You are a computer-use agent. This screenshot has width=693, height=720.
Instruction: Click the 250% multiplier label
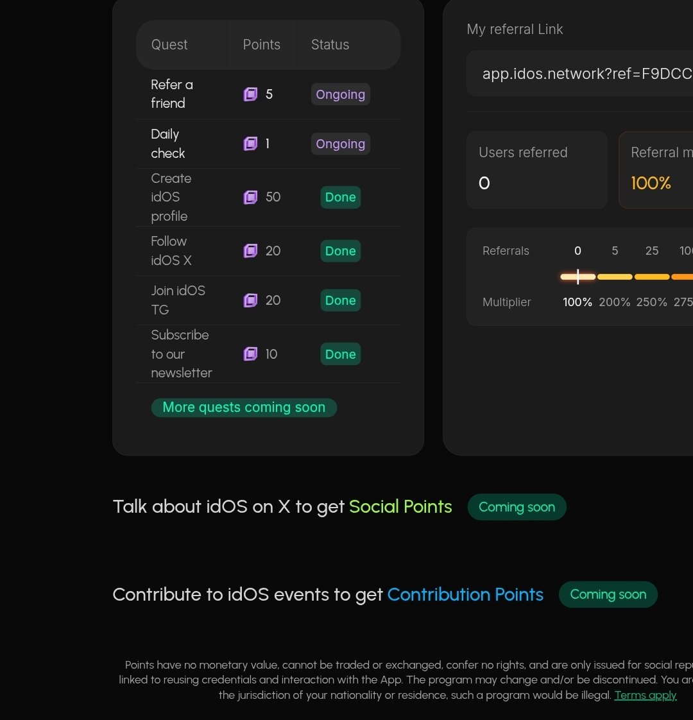(652, 302)
